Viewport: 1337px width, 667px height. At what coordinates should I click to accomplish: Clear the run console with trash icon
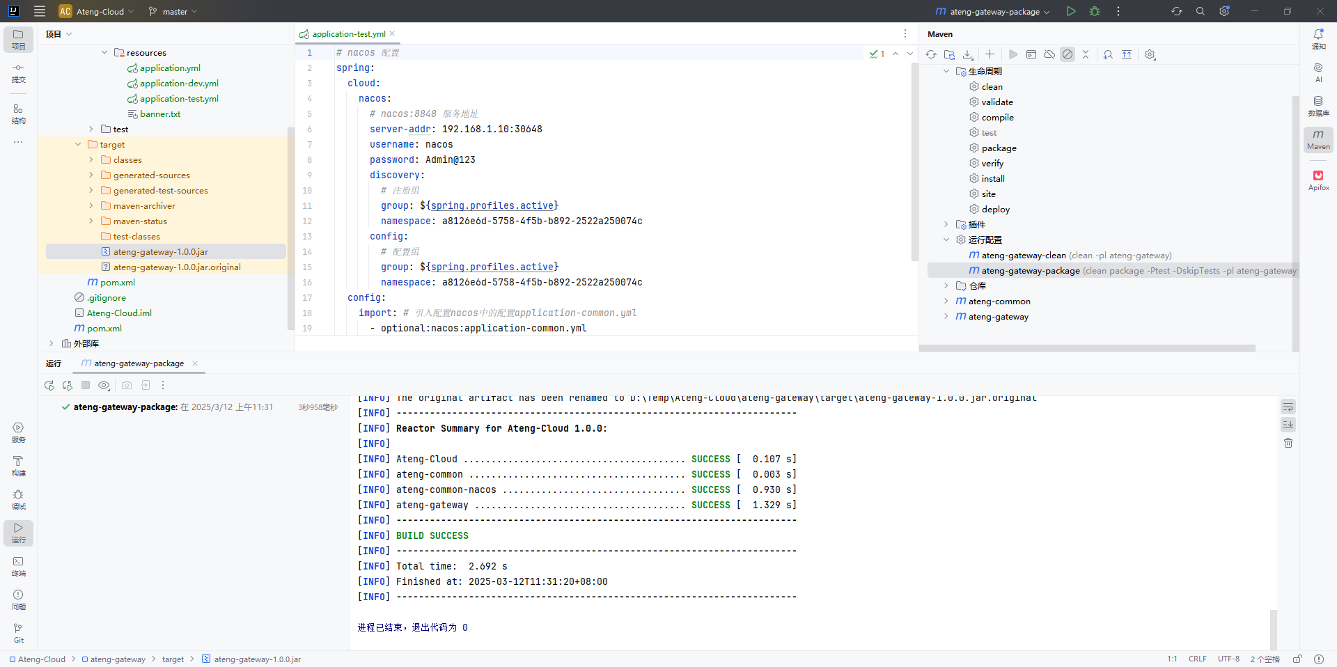(1288, 443)
